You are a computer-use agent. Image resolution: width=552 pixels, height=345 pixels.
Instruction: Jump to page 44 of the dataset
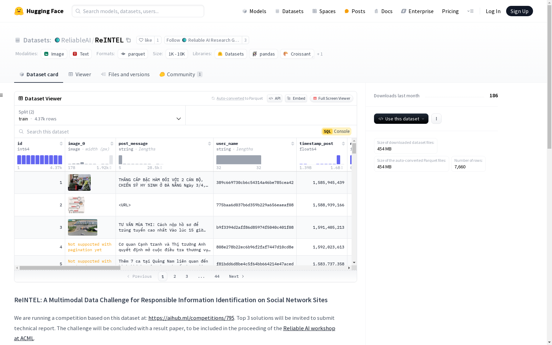217,276
